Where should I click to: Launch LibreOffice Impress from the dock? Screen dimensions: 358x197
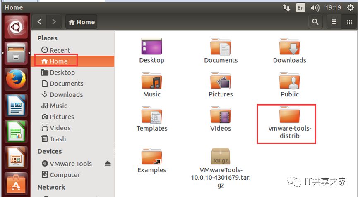point(16,157)
